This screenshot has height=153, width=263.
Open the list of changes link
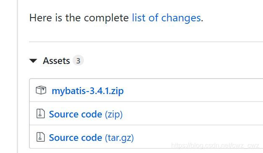167,18
